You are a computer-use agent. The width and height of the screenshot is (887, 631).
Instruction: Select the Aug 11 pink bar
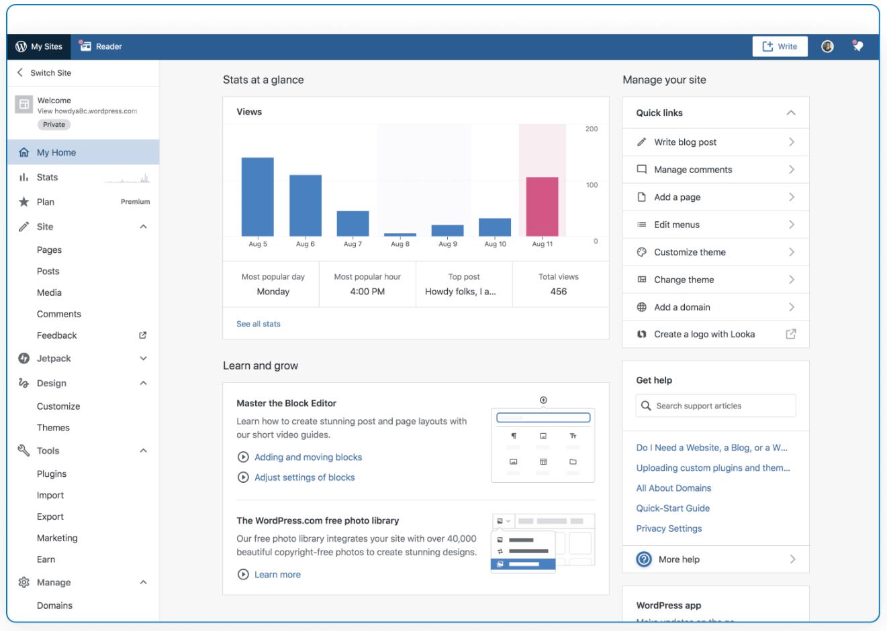point(542,207)
